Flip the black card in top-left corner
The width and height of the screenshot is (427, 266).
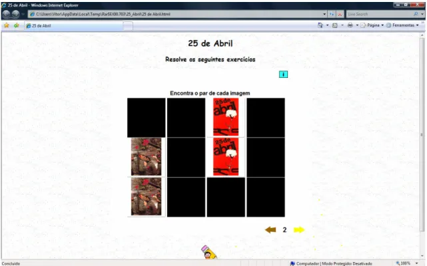(x=147, y=118)
